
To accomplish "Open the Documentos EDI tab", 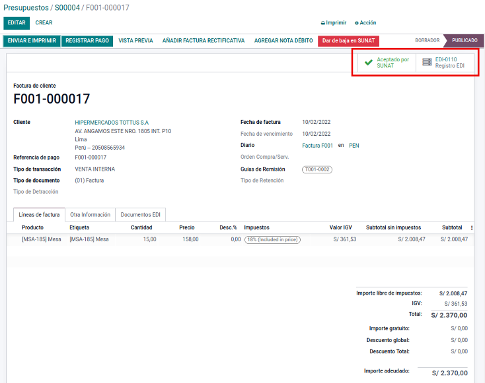I will point(140,214).
